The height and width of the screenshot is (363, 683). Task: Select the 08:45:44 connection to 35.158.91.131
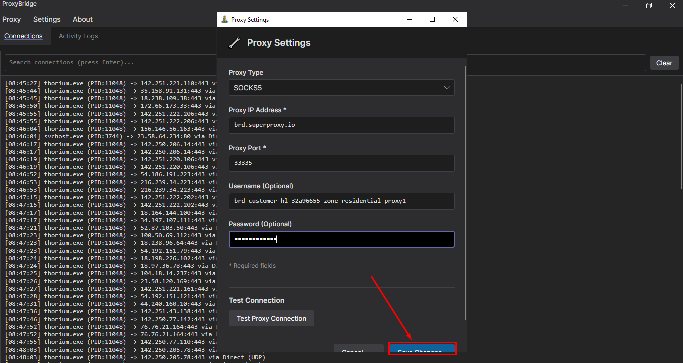pos(110,91)
